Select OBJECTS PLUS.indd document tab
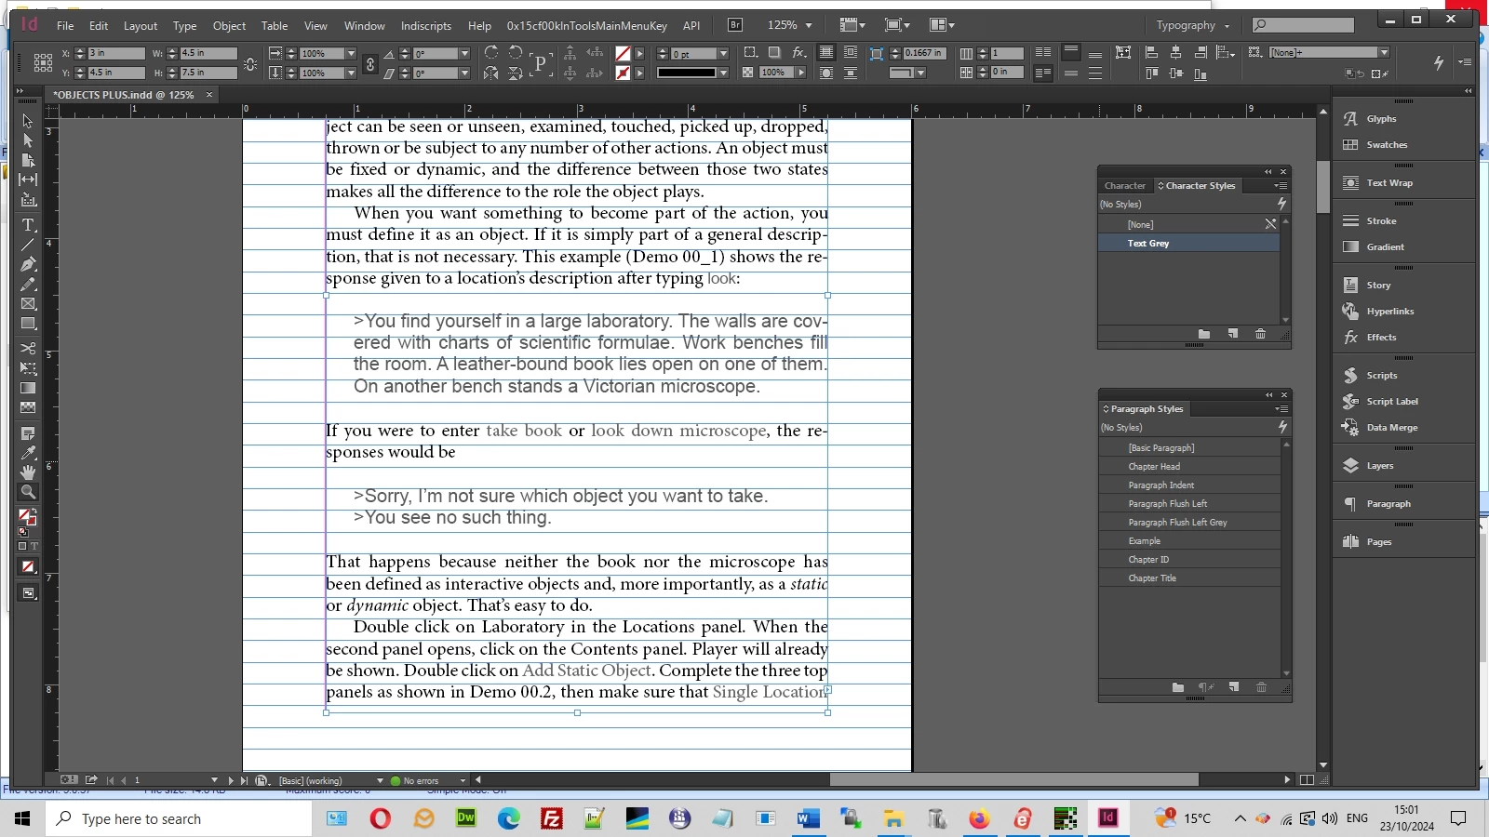Viewport: 1489px width, 837px height. click(124, 95)
